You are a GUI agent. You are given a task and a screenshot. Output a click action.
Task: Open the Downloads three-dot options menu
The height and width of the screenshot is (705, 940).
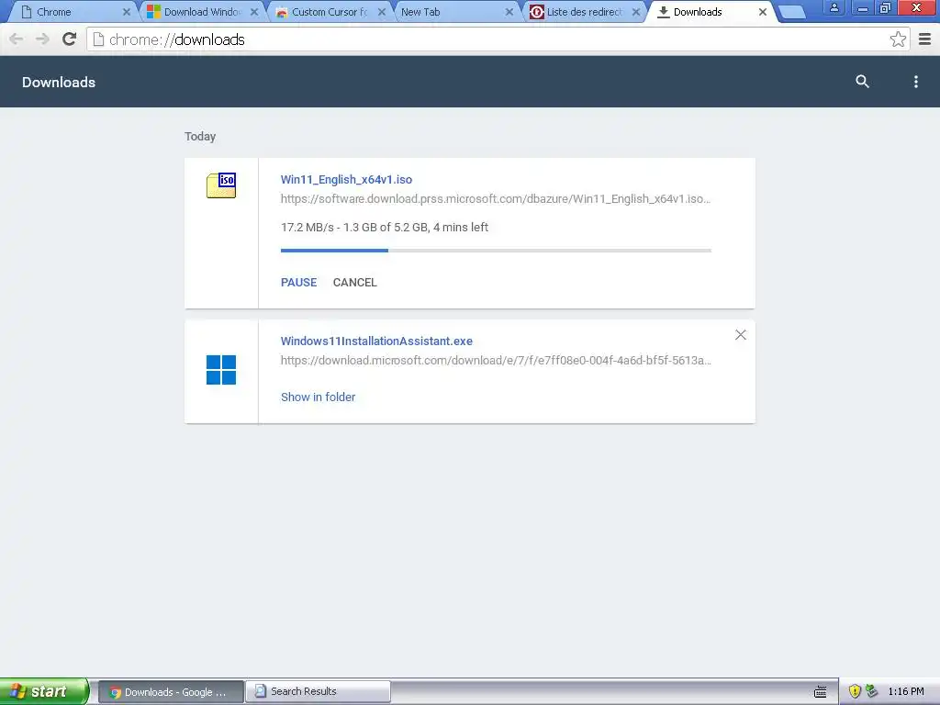coord(915,82)
